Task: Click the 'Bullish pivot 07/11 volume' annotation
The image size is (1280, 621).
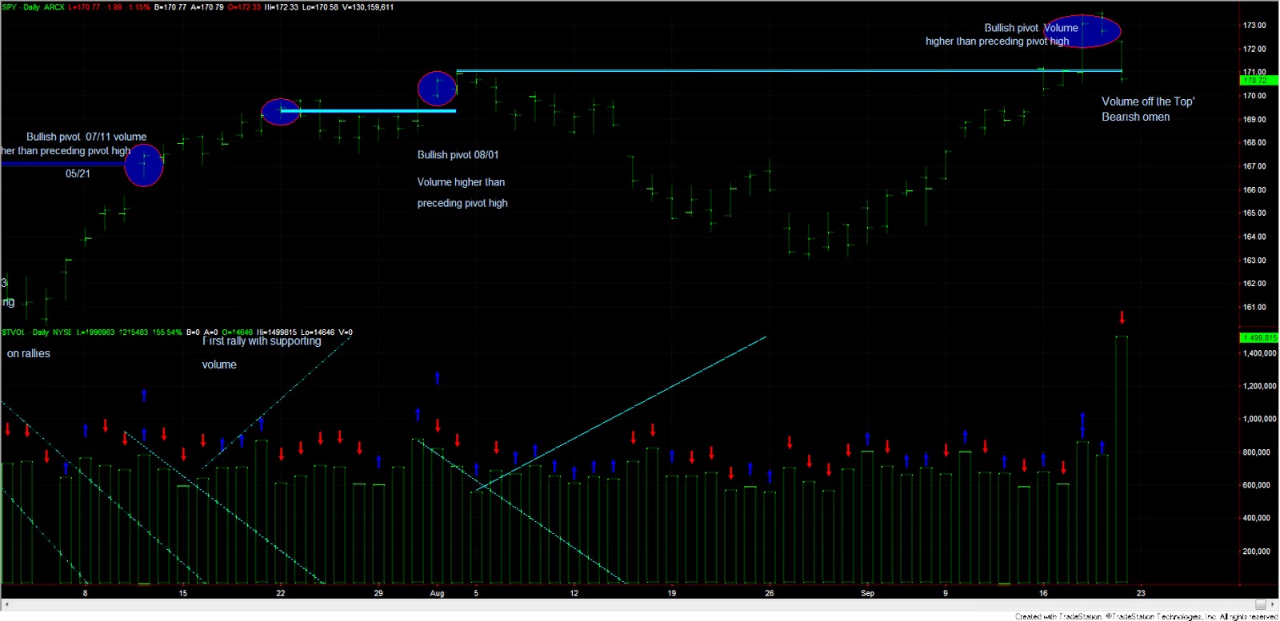Action: click(x=86, y=137)
